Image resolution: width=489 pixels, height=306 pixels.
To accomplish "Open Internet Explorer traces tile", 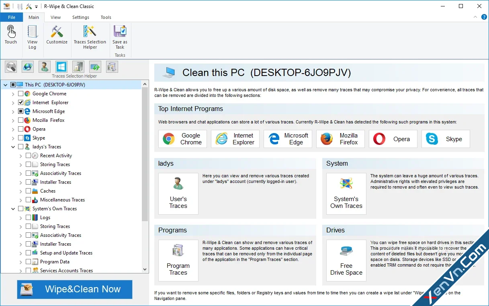I will click(235, 139).
